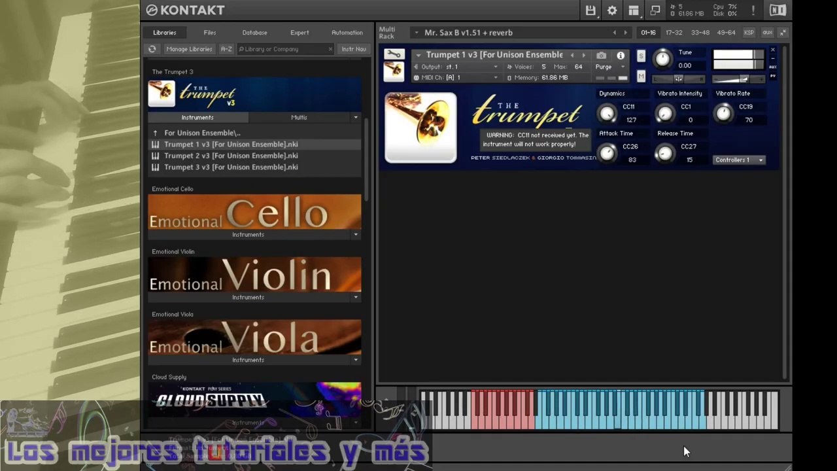Refresh the libraries list with the circular arrows
837x471 pixels.
pyautogui.click(x=152, y=49)
